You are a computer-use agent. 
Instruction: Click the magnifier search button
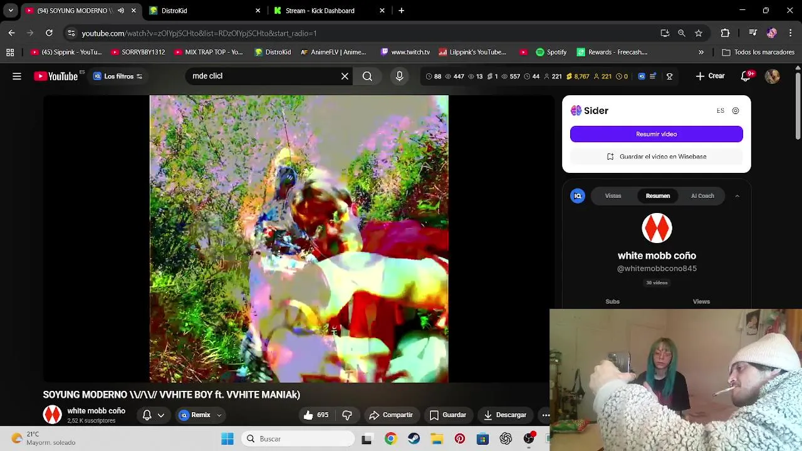pos(367,76)
